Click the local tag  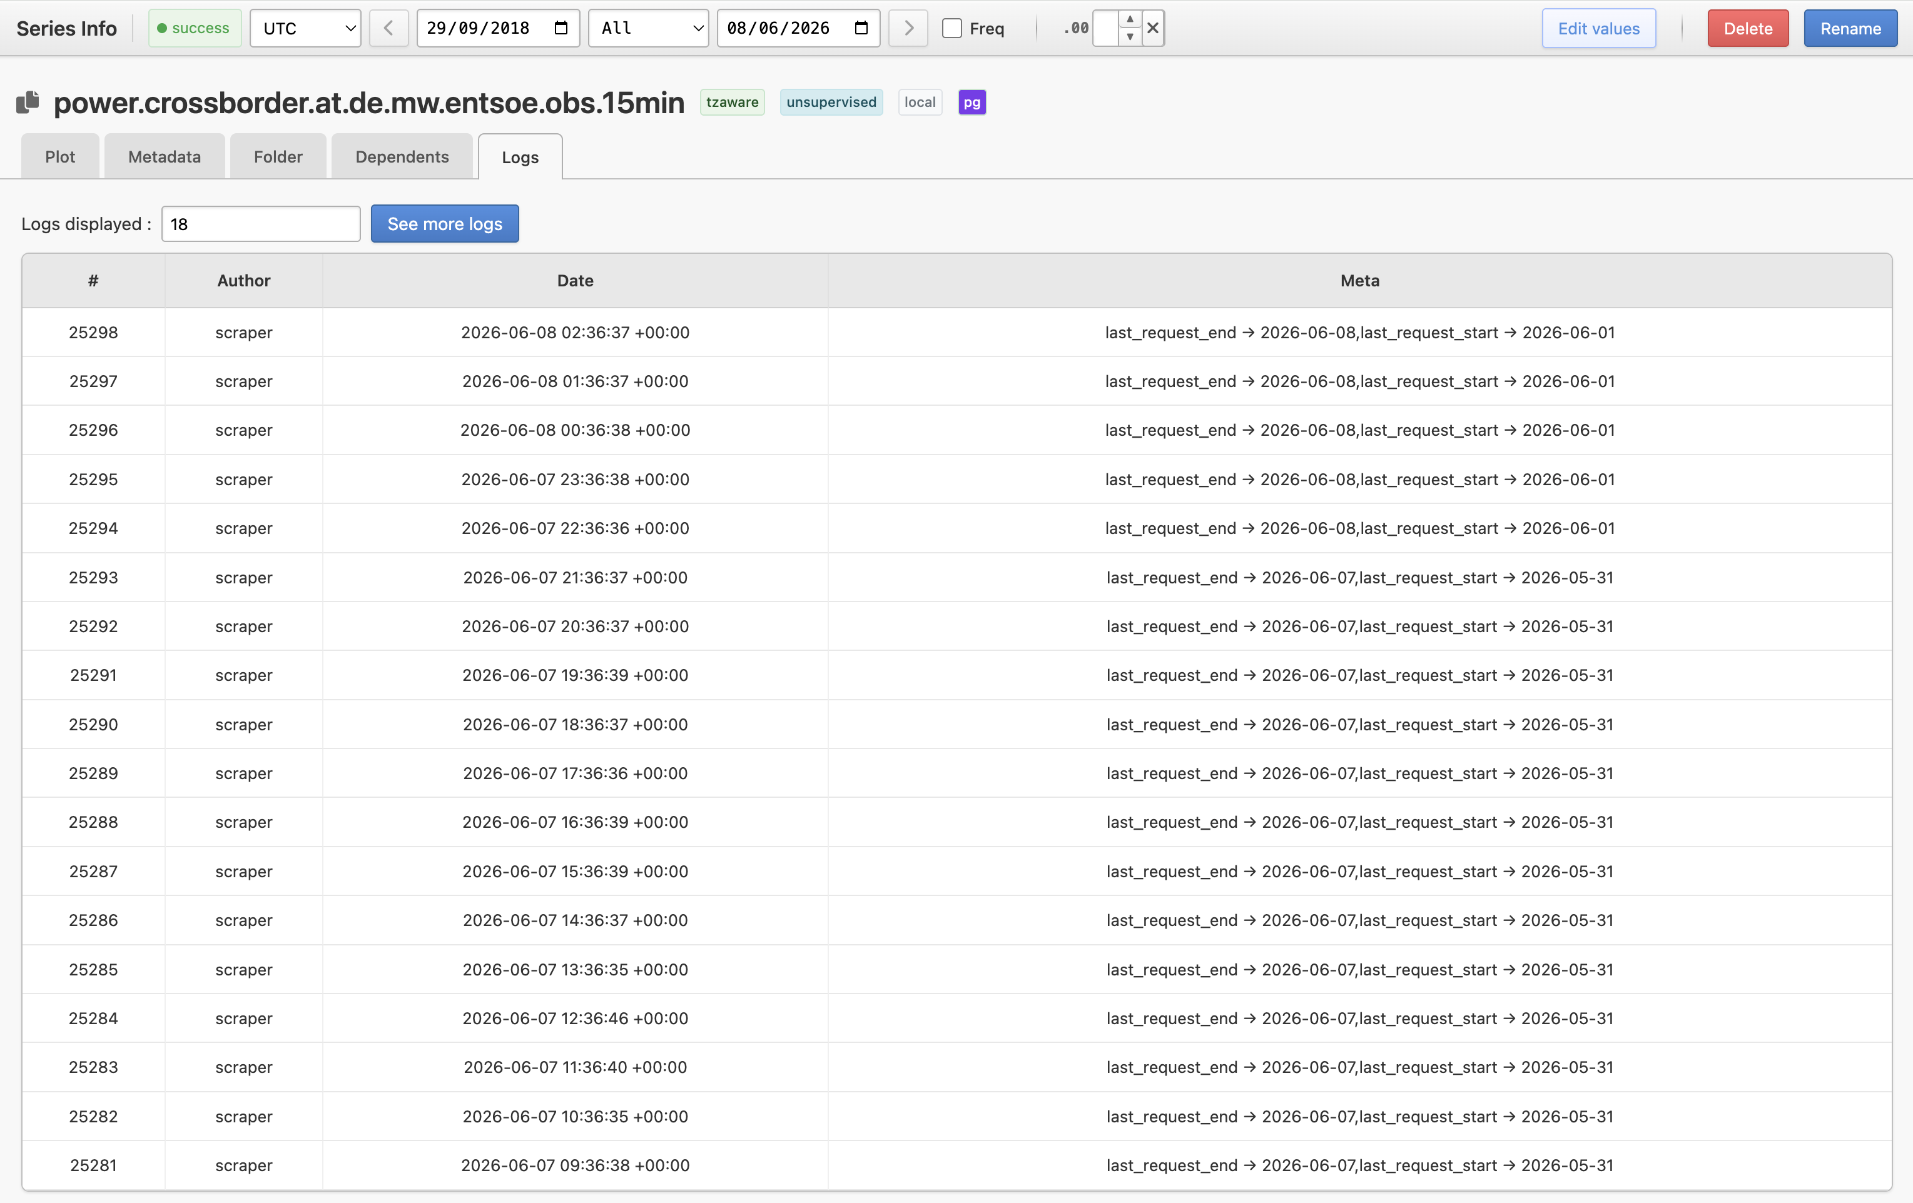[920, 103]
